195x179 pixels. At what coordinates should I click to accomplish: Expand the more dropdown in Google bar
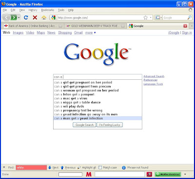tap(91, 33)
